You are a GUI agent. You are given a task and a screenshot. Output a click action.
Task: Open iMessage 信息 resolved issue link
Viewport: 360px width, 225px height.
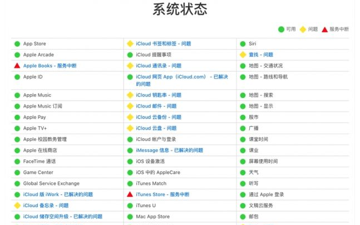point(170,150)
